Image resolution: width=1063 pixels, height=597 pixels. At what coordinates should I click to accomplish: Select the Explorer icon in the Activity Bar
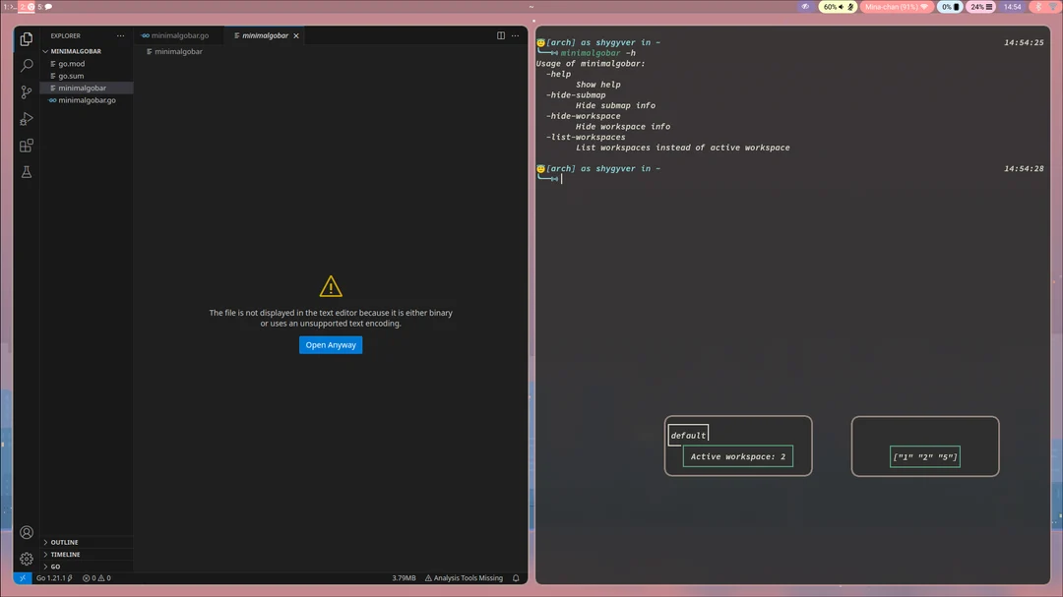[x=26, y=39]
